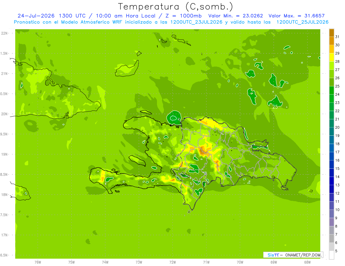Click the 21N latitude label
The image size is (345, 266).
[x=5, y=74]
